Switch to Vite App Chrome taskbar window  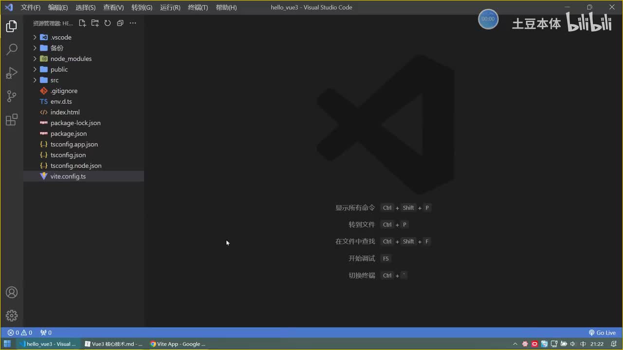click(x=178, y=344)
